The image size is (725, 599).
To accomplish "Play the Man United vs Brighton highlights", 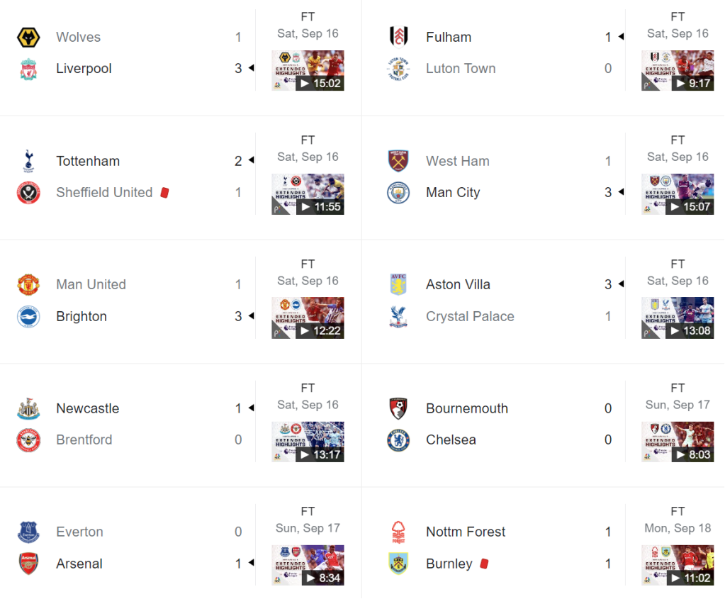I will [x=308, y=318].
